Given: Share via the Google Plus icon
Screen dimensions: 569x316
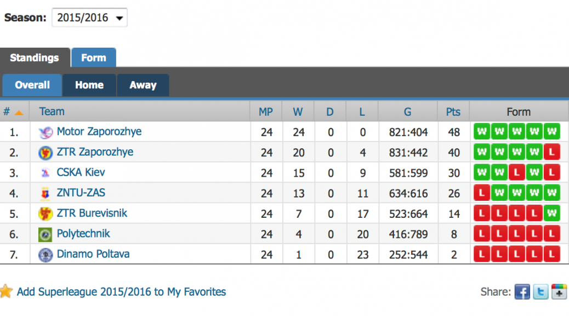Looking at the screenshot, I should click(x=559, y=292).
